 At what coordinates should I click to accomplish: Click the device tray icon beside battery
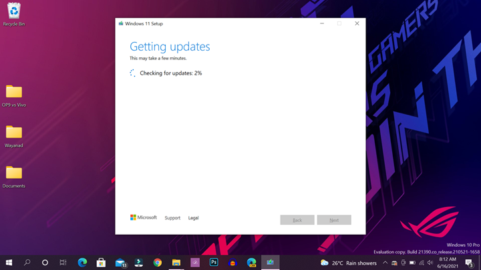[404, 263]
